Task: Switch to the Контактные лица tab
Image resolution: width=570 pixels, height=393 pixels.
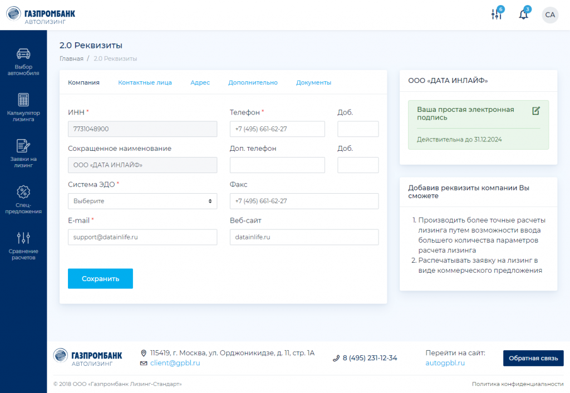Action: coord(145,82)
